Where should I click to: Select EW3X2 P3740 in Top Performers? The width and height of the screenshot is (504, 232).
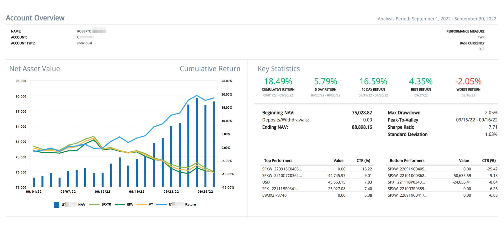(x=316, y=195)
